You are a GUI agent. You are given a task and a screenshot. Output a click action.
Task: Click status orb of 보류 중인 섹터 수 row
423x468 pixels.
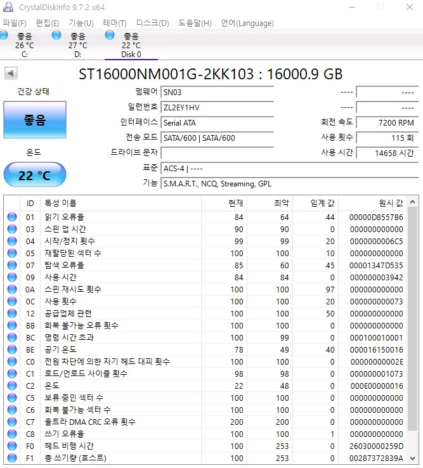[x=12, y=398]
